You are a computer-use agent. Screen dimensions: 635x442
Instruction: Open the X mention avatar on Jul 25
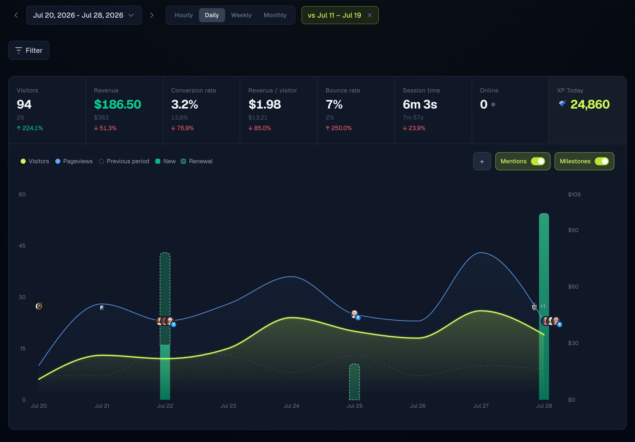[355, 315]
